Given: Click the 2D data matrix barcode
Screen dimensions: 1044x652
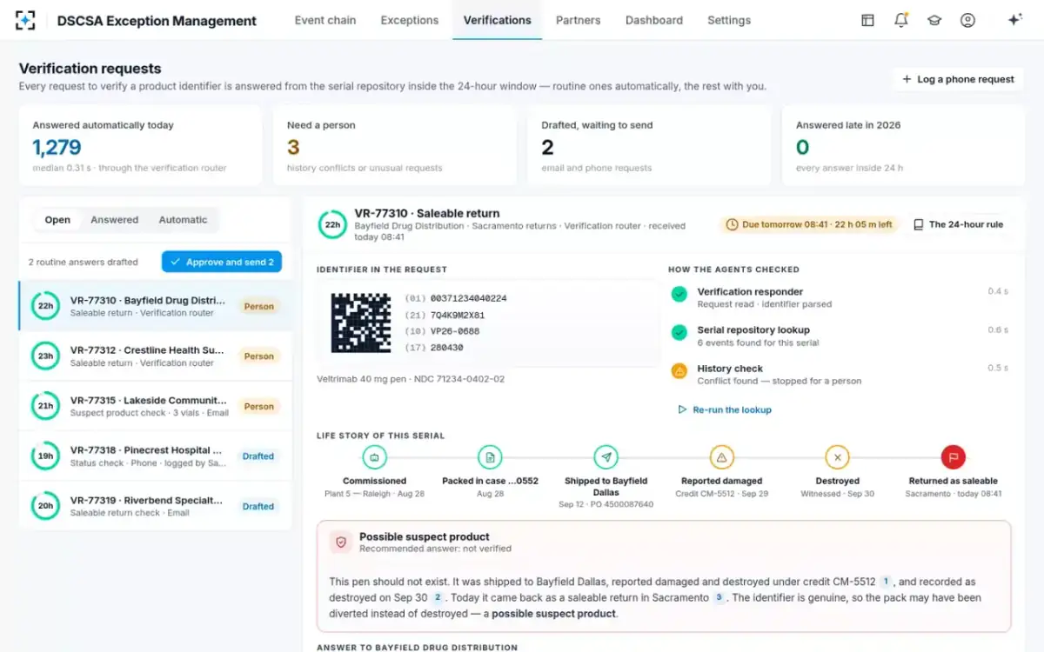Looking at the screenshot, I should (361, 323).
